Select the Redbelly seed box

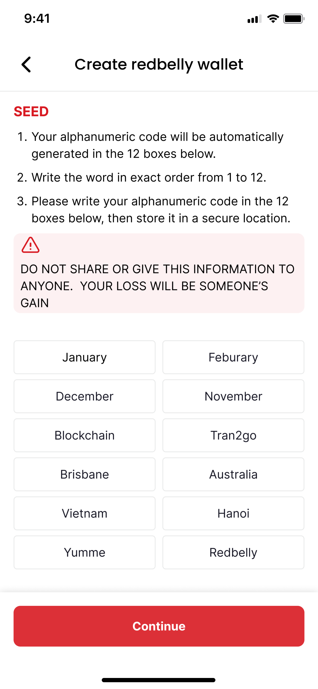pos(233,552)
